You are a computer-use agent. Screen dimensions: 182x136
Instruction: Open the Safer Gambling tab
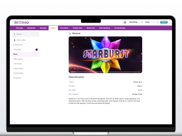[x=105, y=28]
